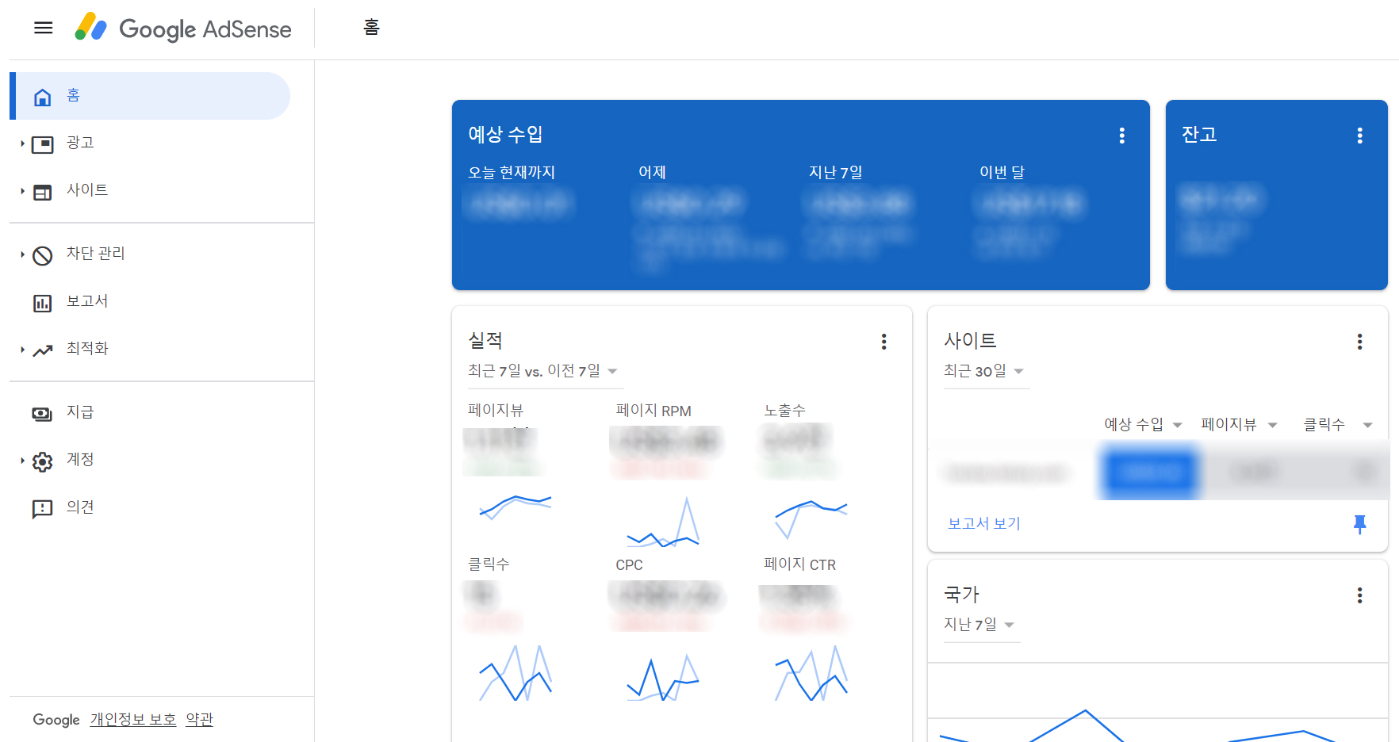Click the 어제 earnings label
The width and height of the screenshot is (1399, 742).
[x=652, y=172]
